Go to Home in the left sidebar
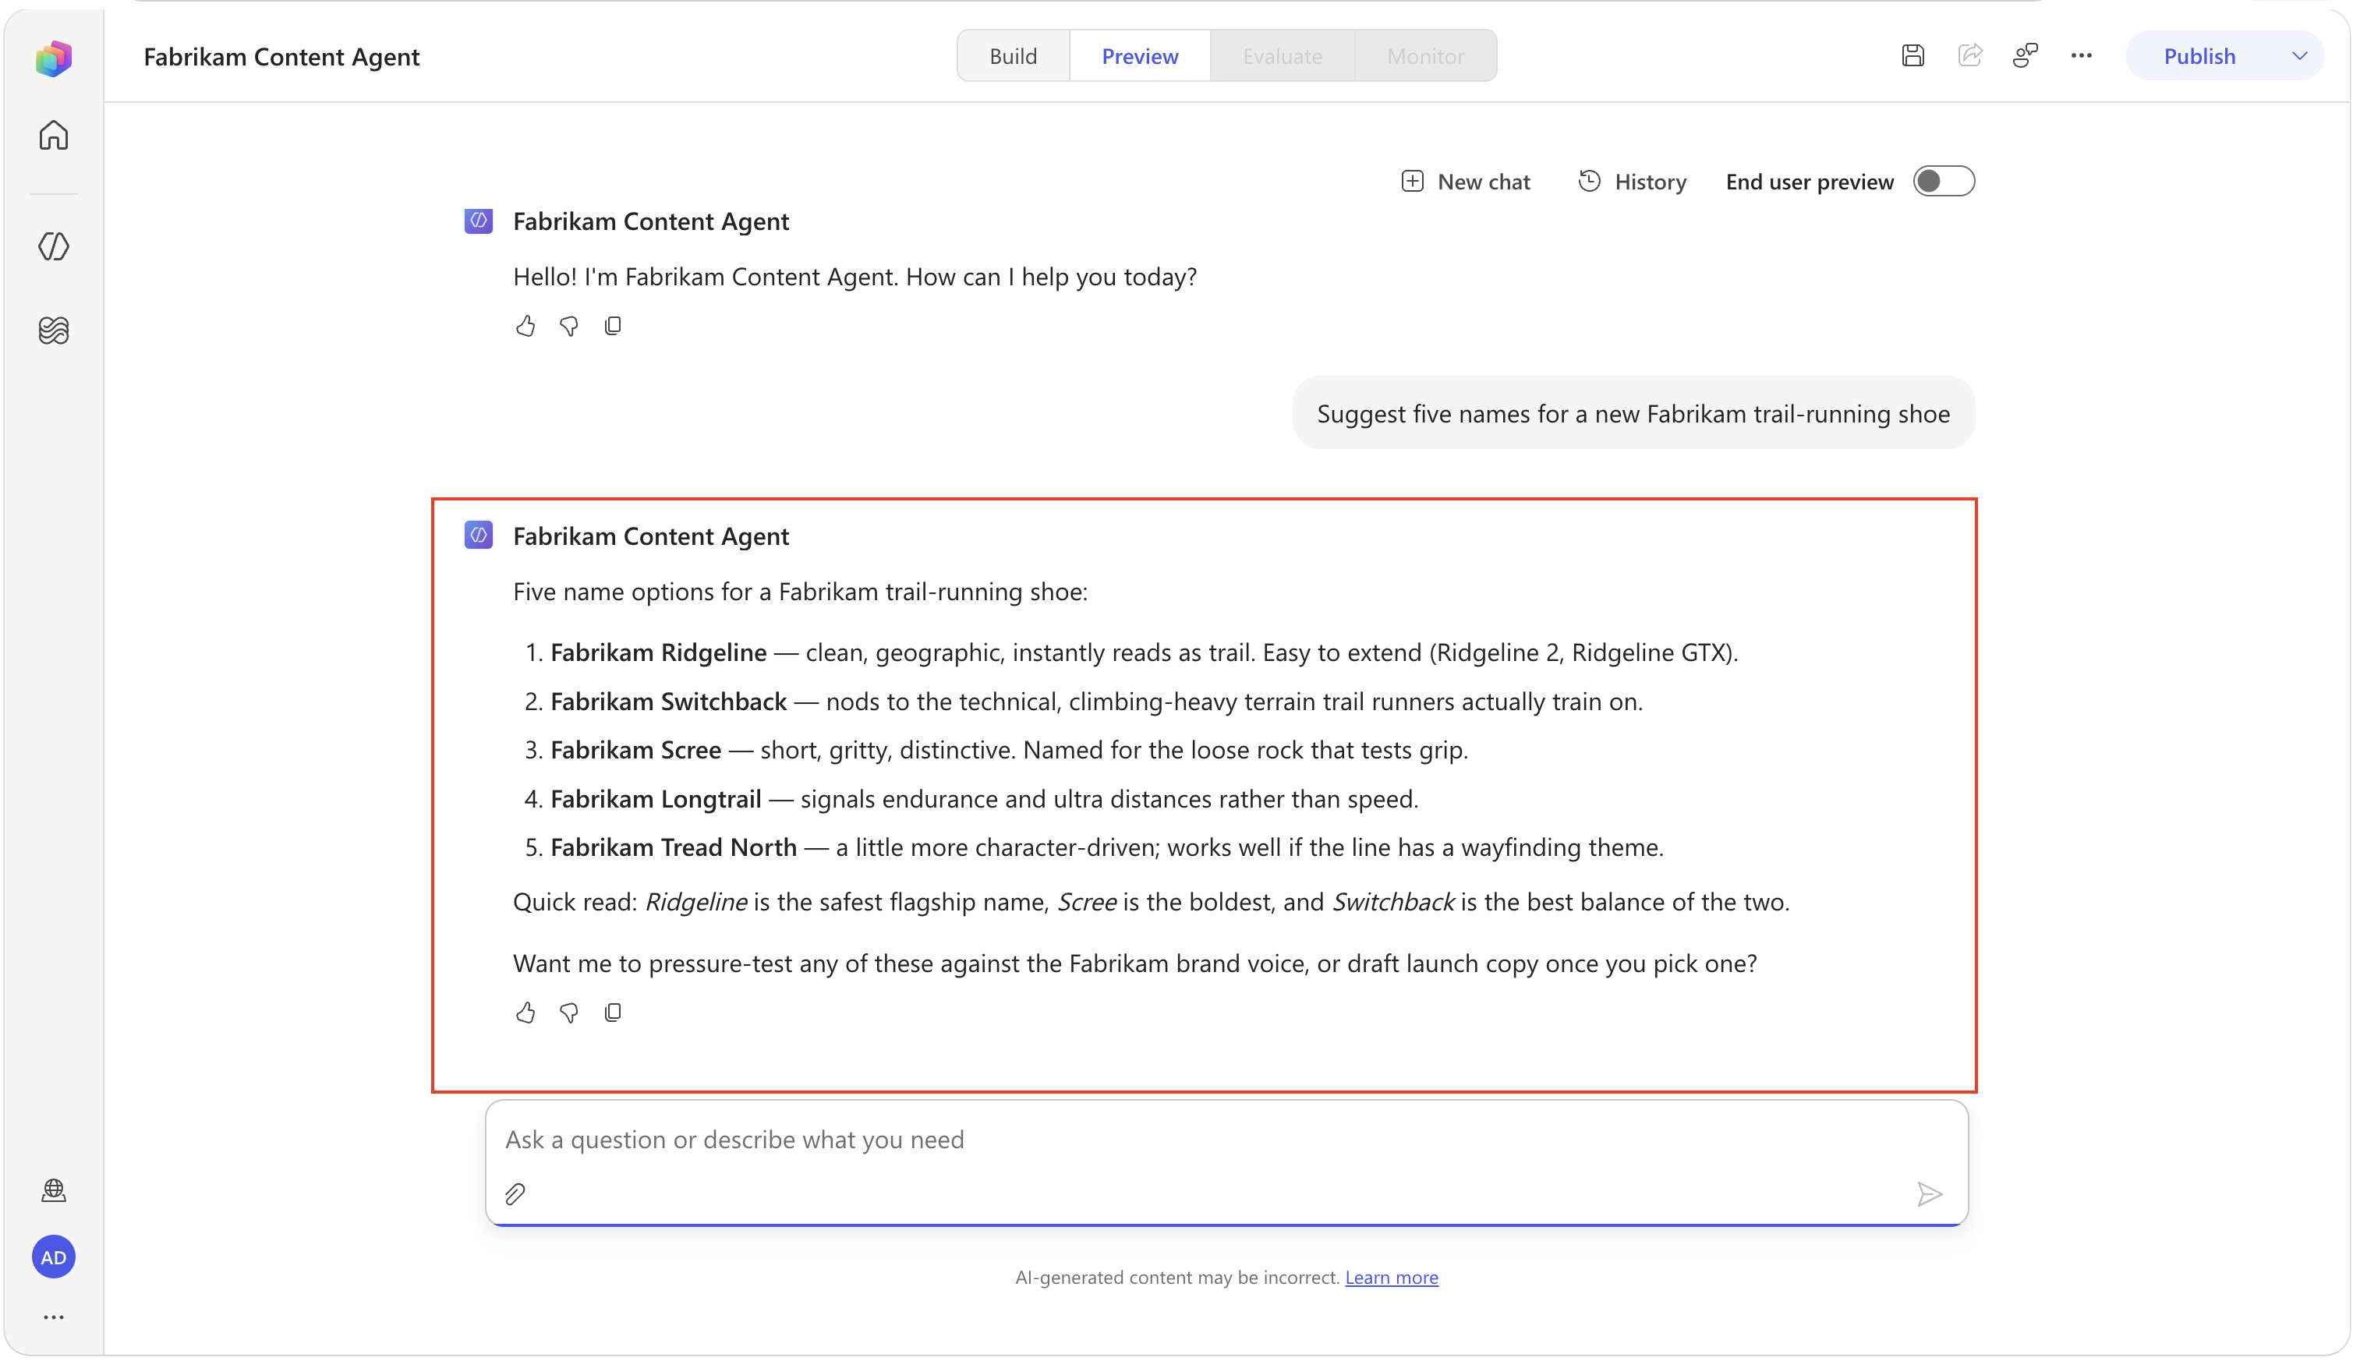The height and width of the screenshot is (1361, 2353). [x=53, y=136]
